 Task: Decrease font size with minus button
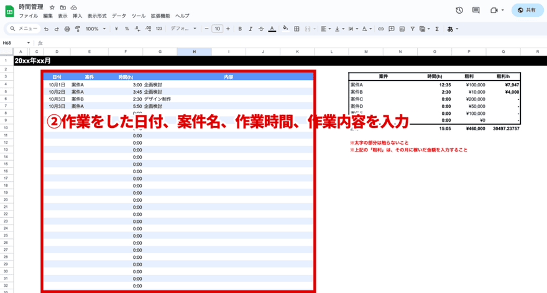[x=206, y=29]
